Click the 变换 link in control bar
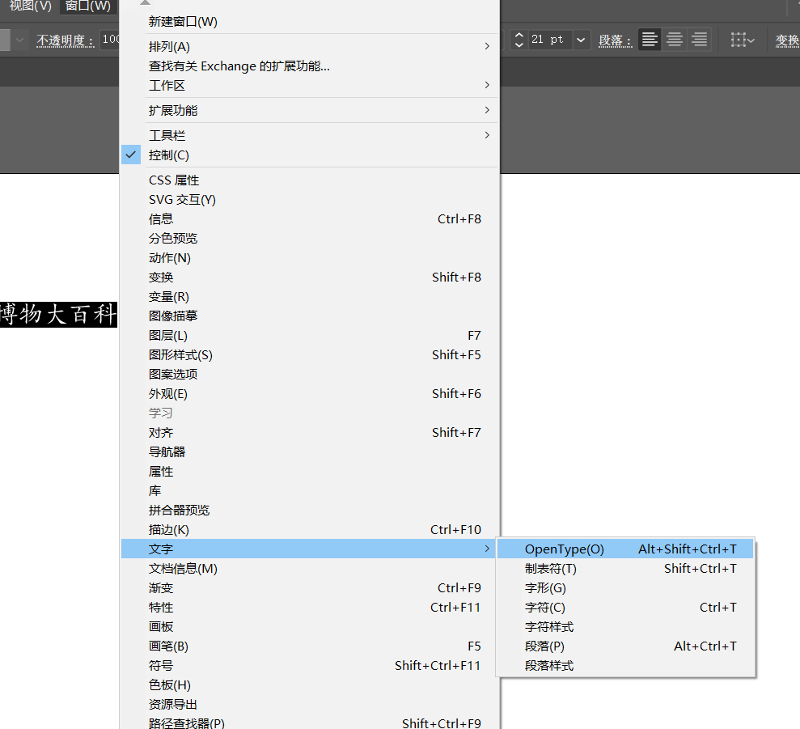The height and width of the screenshot is (729, 800). pos(787,40)
